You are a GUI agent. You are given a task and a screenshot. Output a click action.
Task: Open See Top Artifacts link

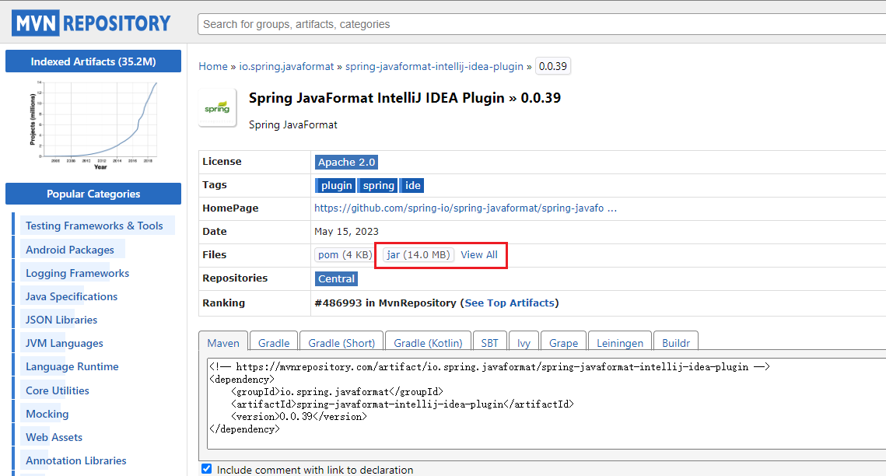click(509, 303)
